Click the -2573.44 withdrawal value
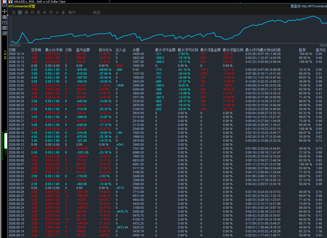 122,227
